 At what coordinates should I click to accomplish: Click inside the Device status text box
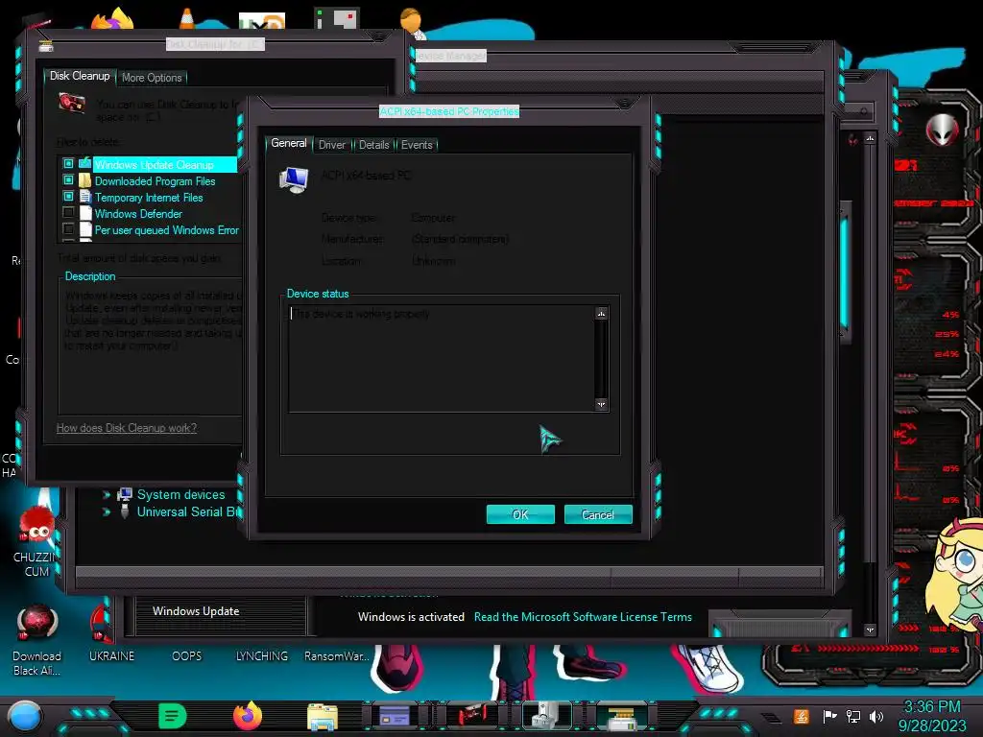[x=442, y=359]
